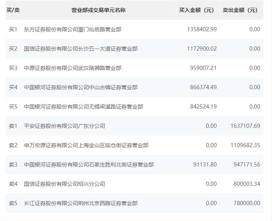
Task: Select 平安证券股份有限公司广东分公司 name
Action: 65,126
